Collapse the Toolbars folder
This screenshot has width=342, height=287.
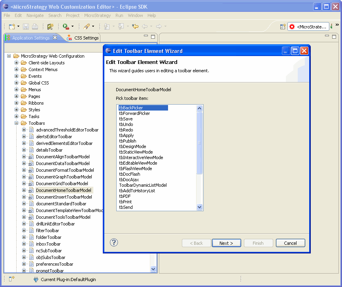[16, 123]
